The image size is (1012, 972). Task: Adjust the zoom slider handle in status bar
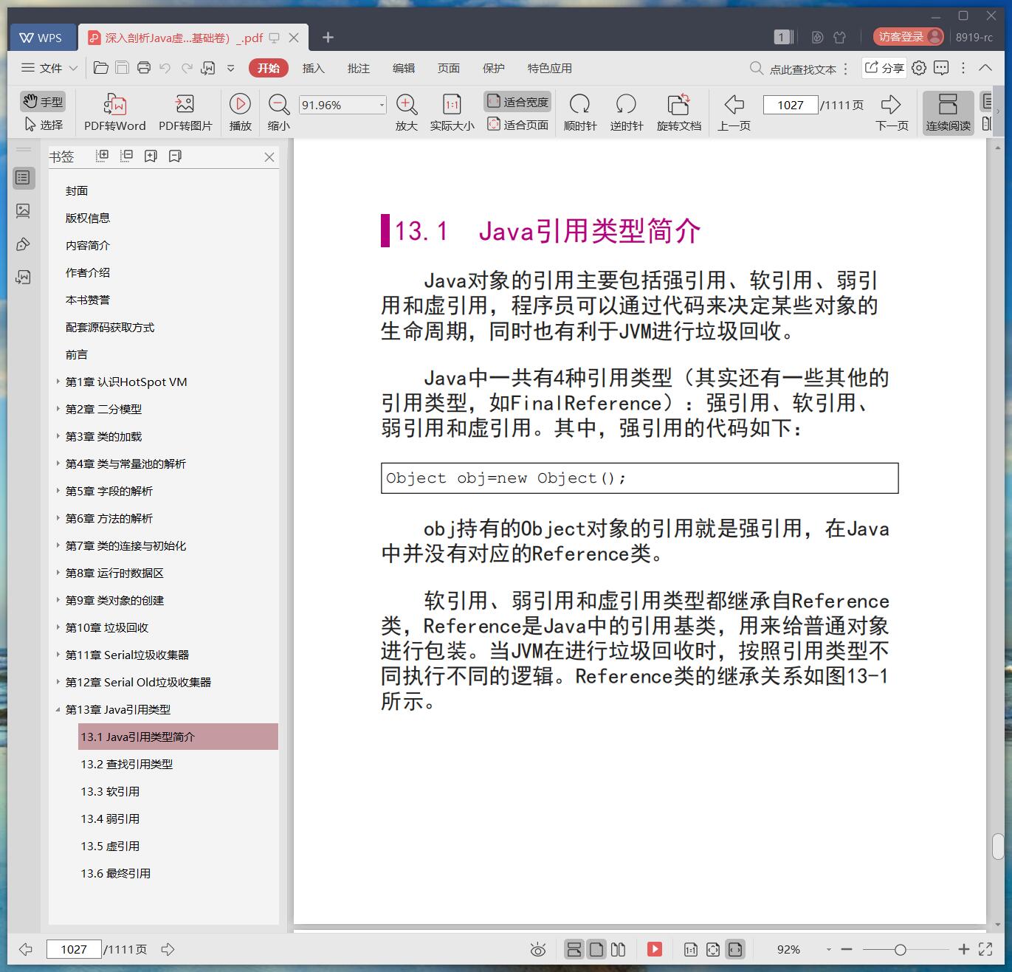(x=900, y=950)
